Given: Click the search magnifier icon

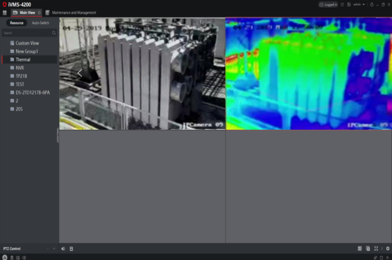Looking at the screenshot, I should click(x=54, y=33).
